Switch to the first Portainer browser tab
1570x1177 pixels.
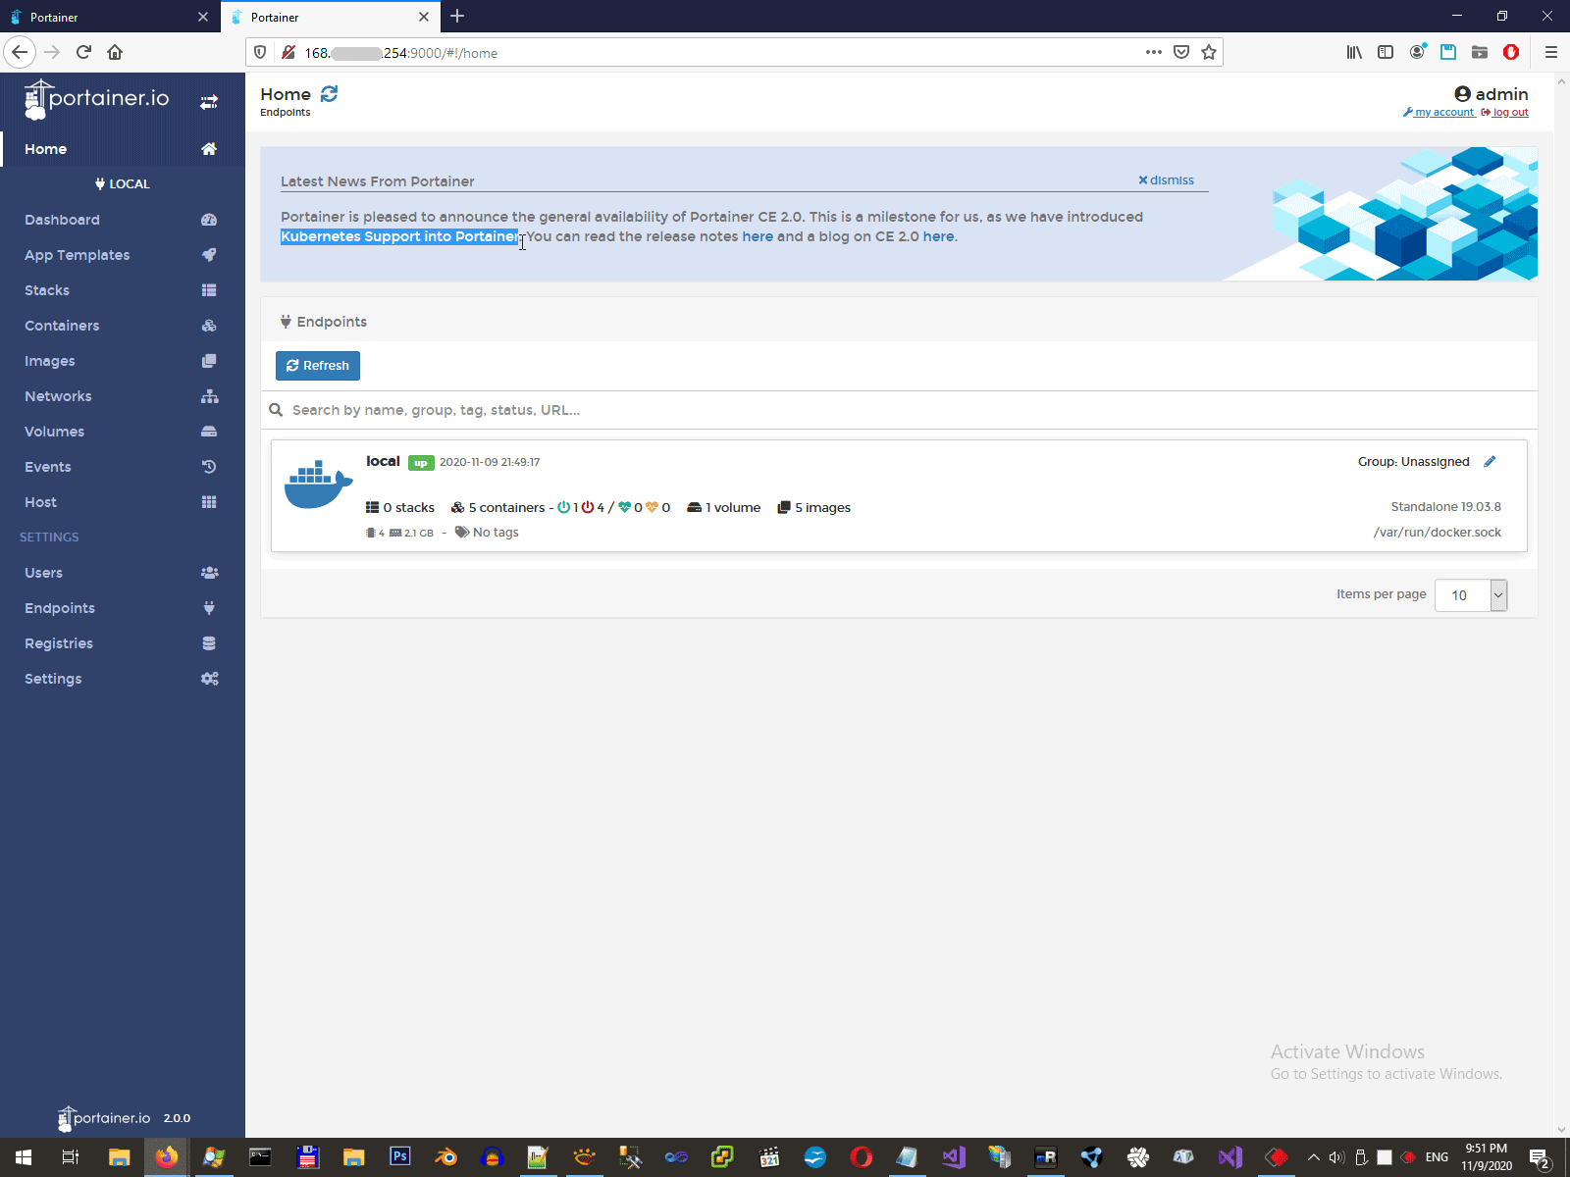pos(109,17)
